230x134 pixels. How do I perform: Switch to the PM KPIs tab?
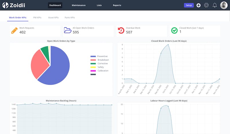pyautogui.click(x=37, y=18)
